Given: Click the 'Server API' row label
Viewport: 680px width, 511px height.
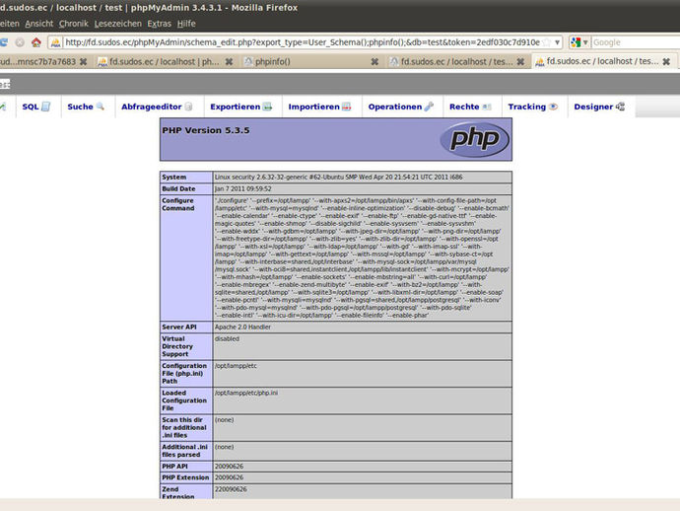Looking at the screenshot, I should tap(179, 327).
